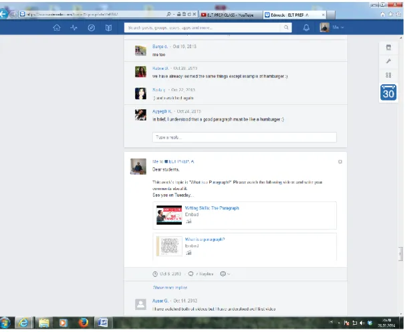The width and height of the screenshot is (405, 332).
Task: Click the browser Home icon
Action: [x=383, y=14]
